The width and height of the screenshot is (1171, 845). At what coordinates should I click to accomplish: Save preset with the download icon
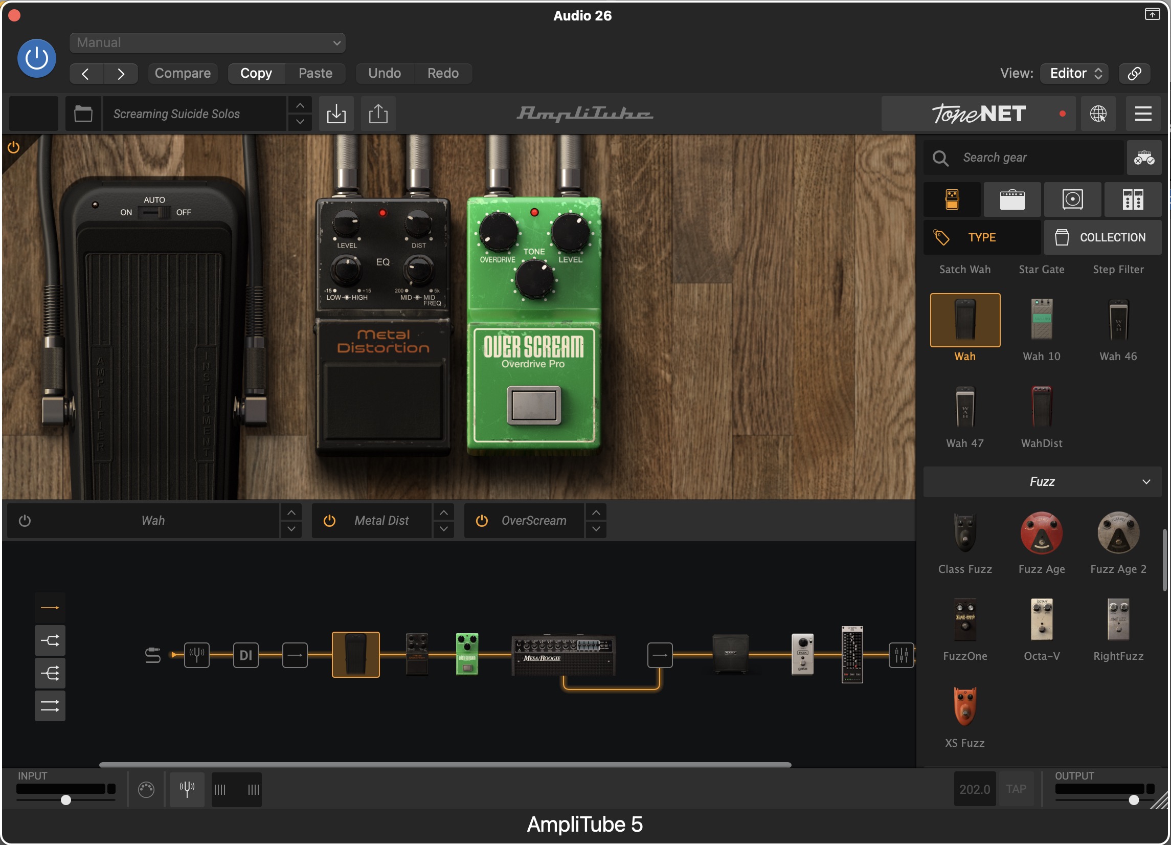[336, 114]
